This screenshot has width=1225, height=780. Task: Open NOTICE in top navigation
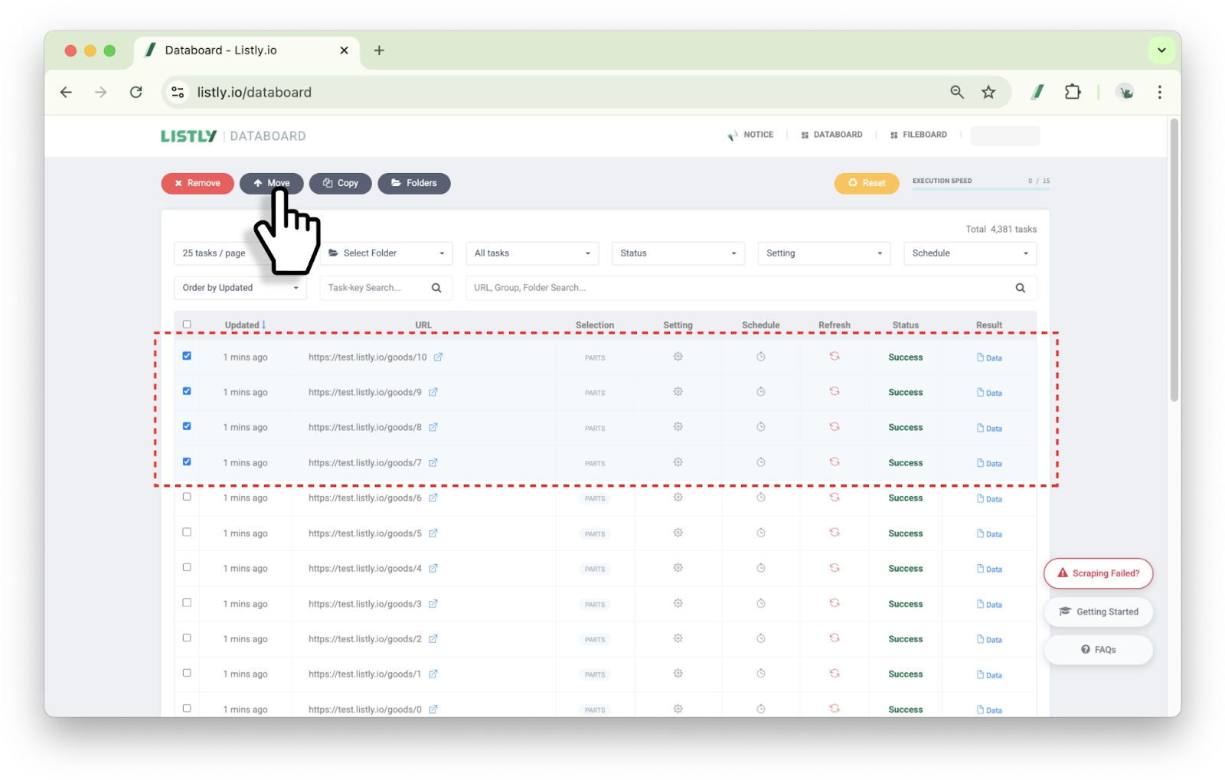tap(751, 135)
